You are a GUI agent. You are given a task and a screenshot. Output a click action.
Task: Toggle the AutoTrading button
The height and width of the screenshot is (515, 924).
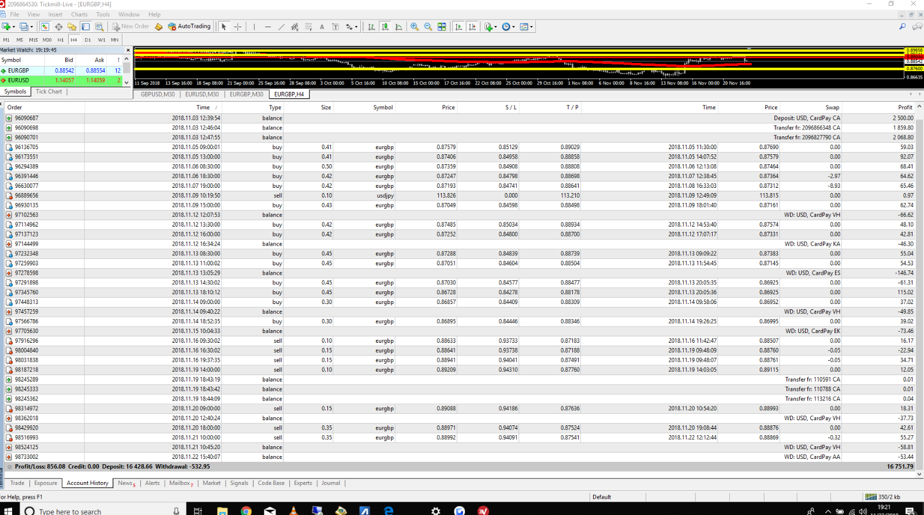coord(189,27)
